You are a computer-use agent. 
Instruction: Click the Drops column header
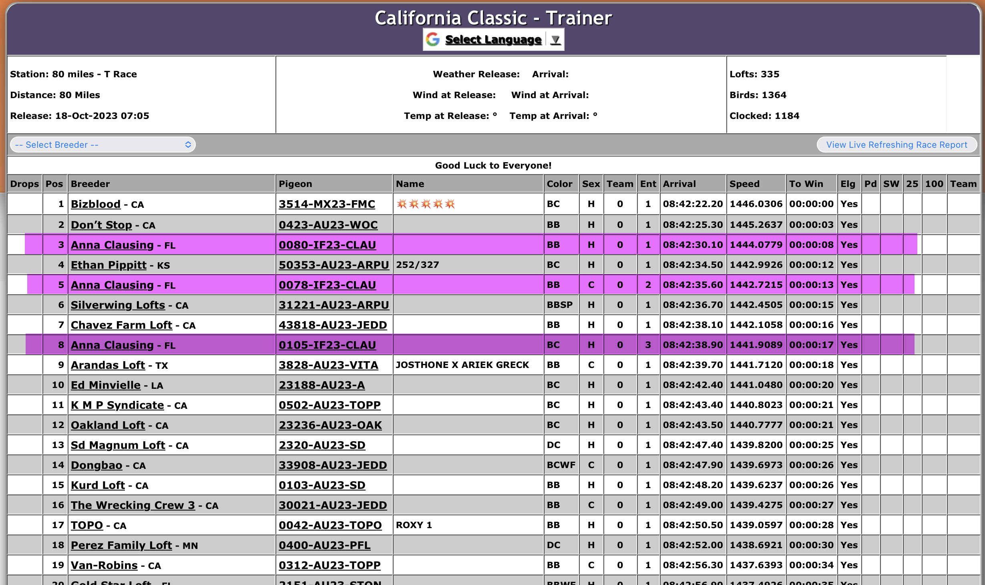(x=24, y=184)
